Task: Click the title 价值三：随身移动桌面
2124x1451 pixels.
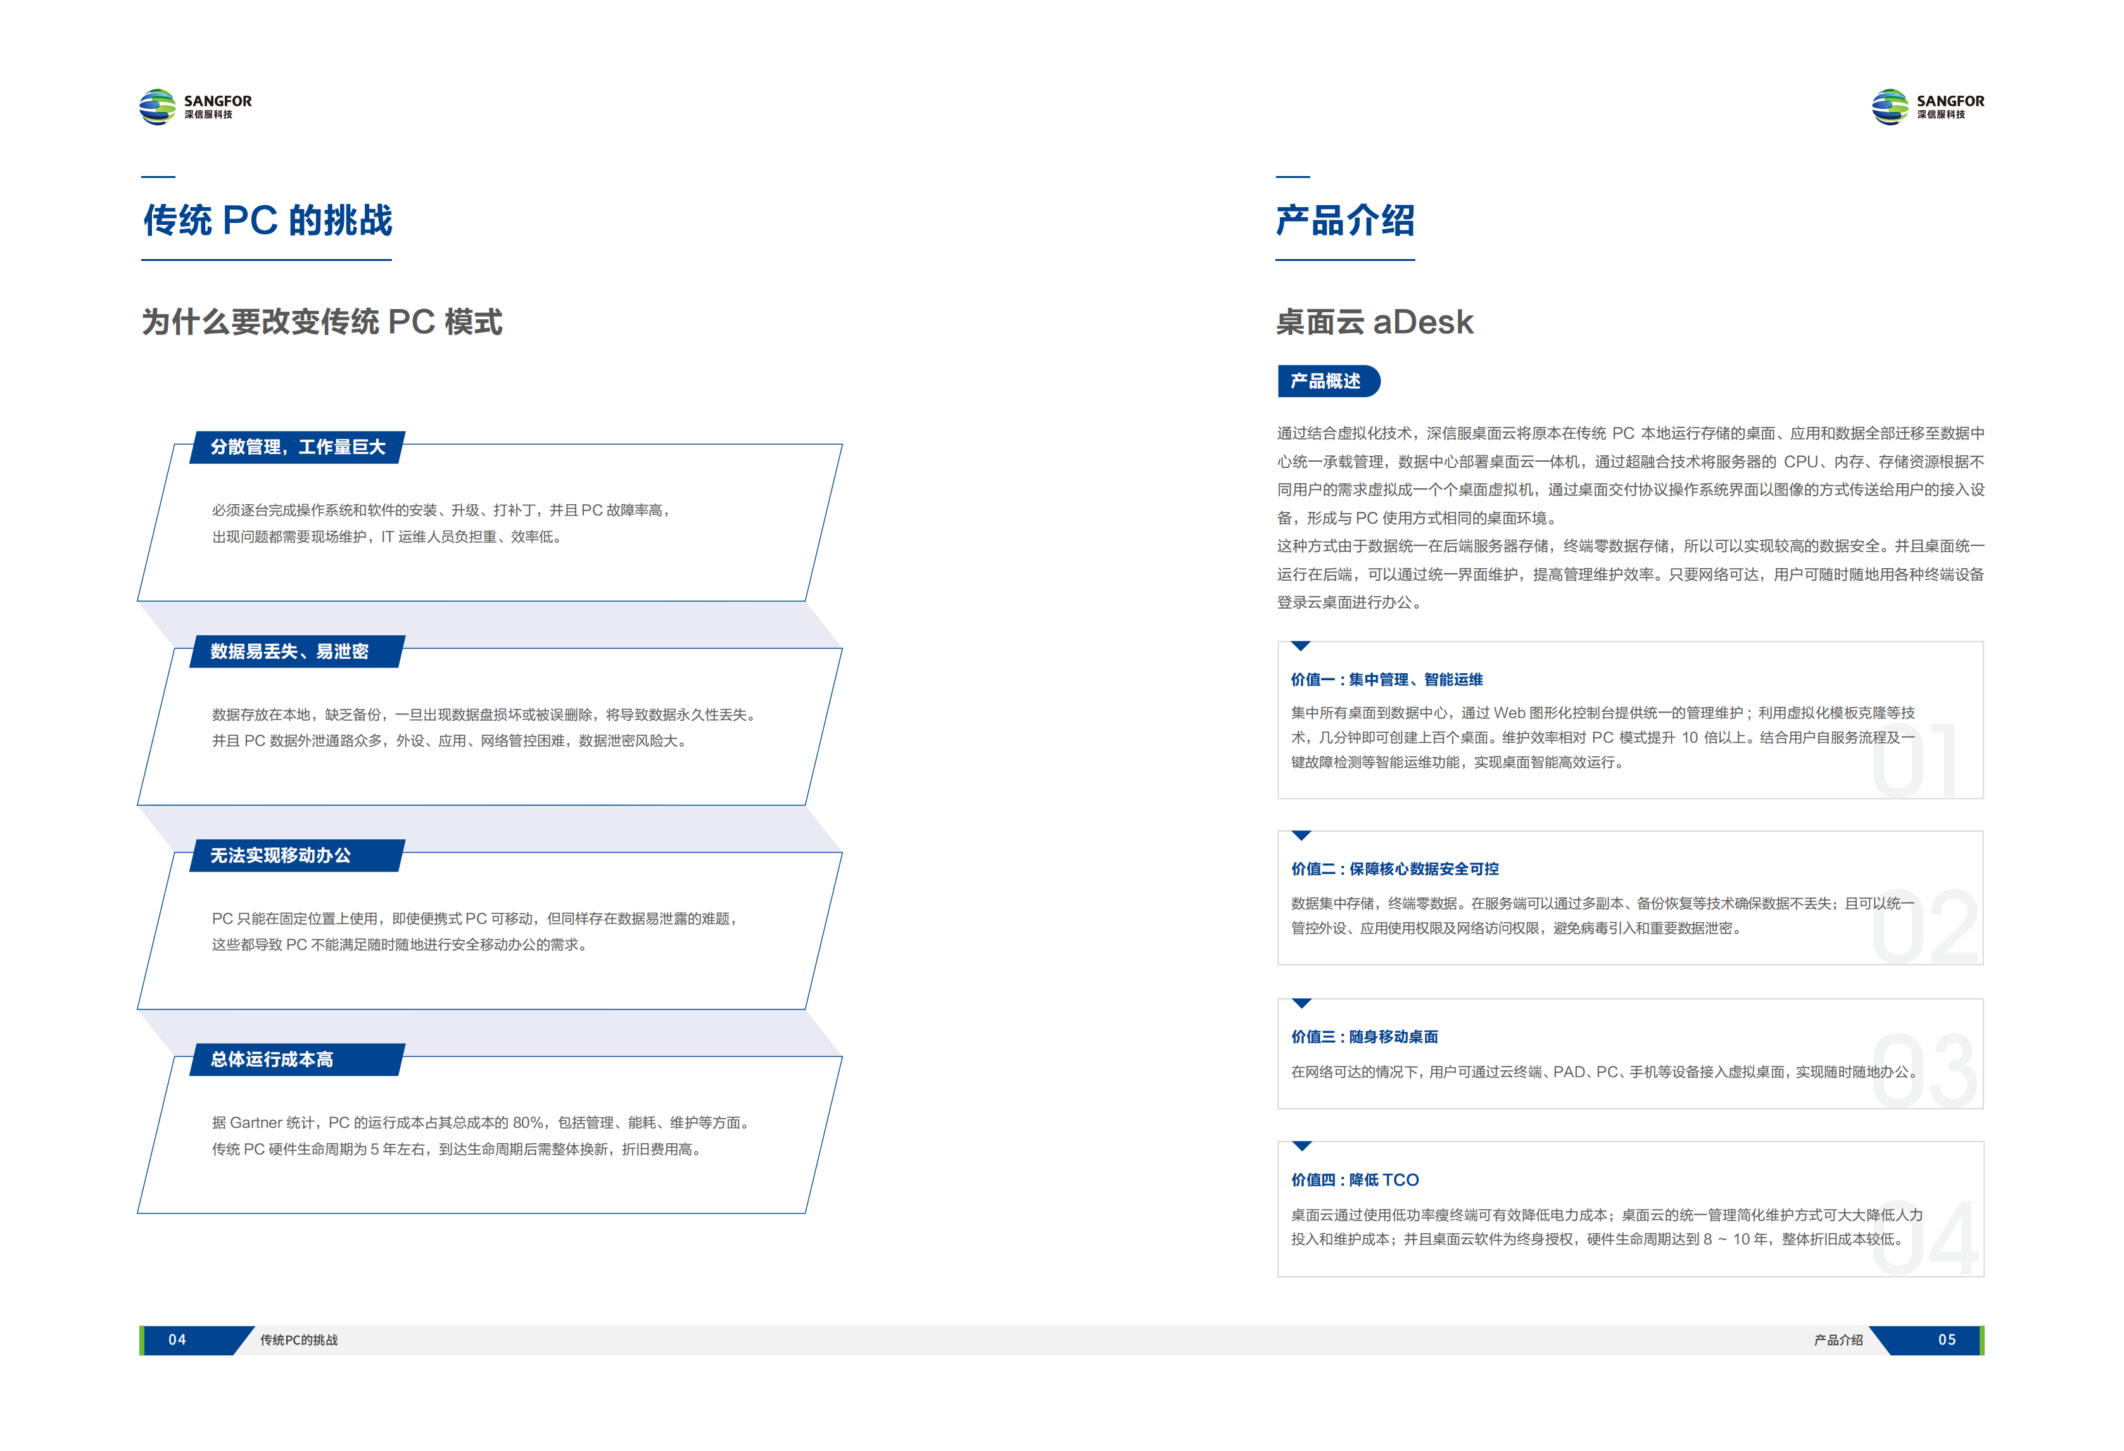Action: click(1365, 1037)
